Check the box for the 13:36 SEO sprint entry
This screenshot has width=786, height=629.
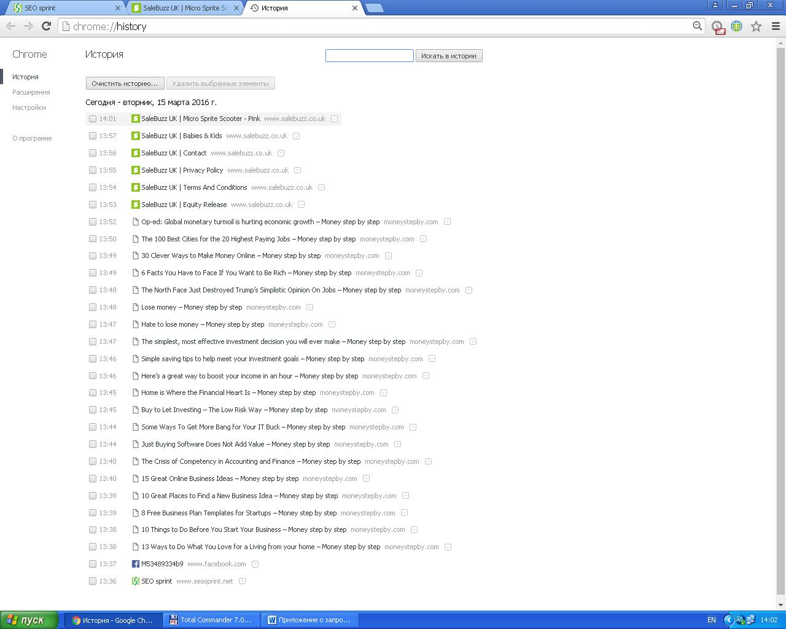click(x=93, y=581)
